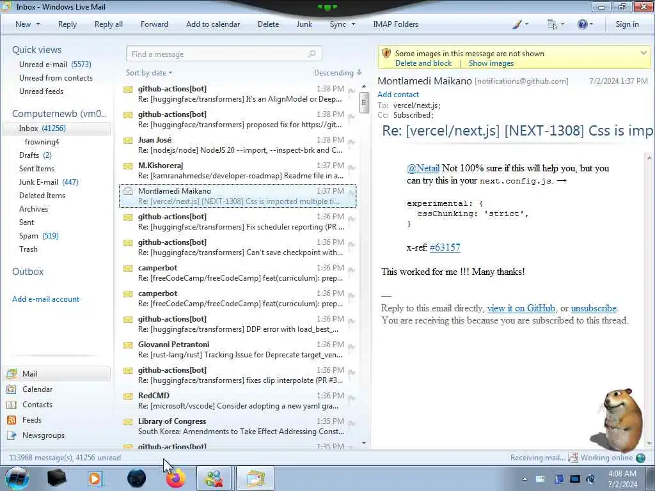Open the #63157 issue reference link
The width and height of the screenshot is (655, 491).
point(445,247)
